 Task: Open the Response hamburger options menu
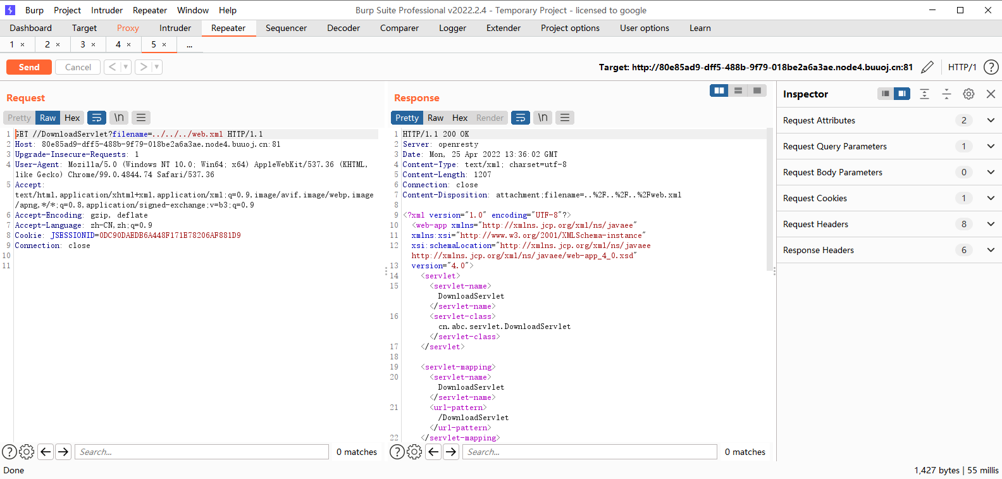point(565,118)
